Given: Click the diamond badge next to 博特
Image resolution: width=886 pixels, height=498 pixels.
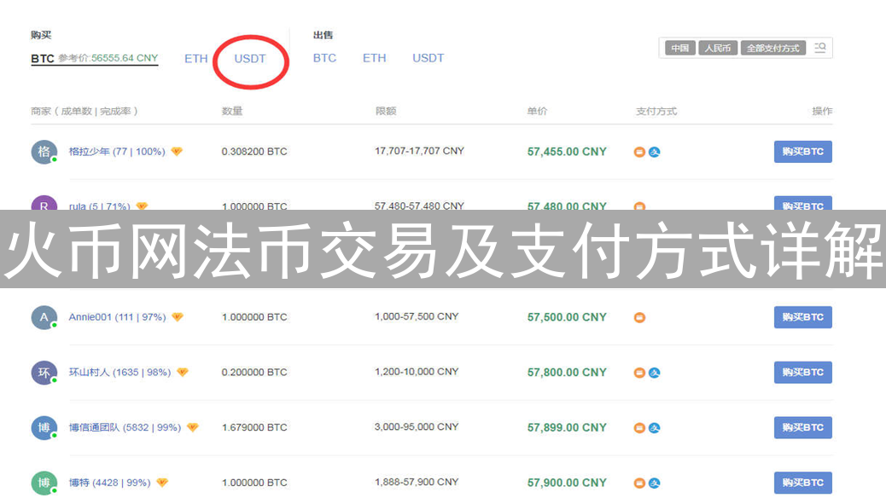Looking at the screenshot, I should click(x=162, y=483).
